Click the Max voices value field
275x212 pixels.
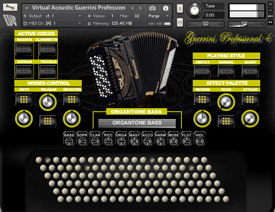(x=137, y=16)
